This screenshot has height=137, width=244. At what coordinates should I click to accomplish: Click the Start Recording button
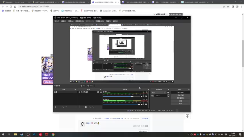click(x=180, y=95)
